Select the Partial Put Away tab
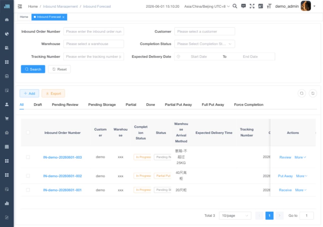The width and height of the screenshot is (323, 227). click(x=178, y=105)
